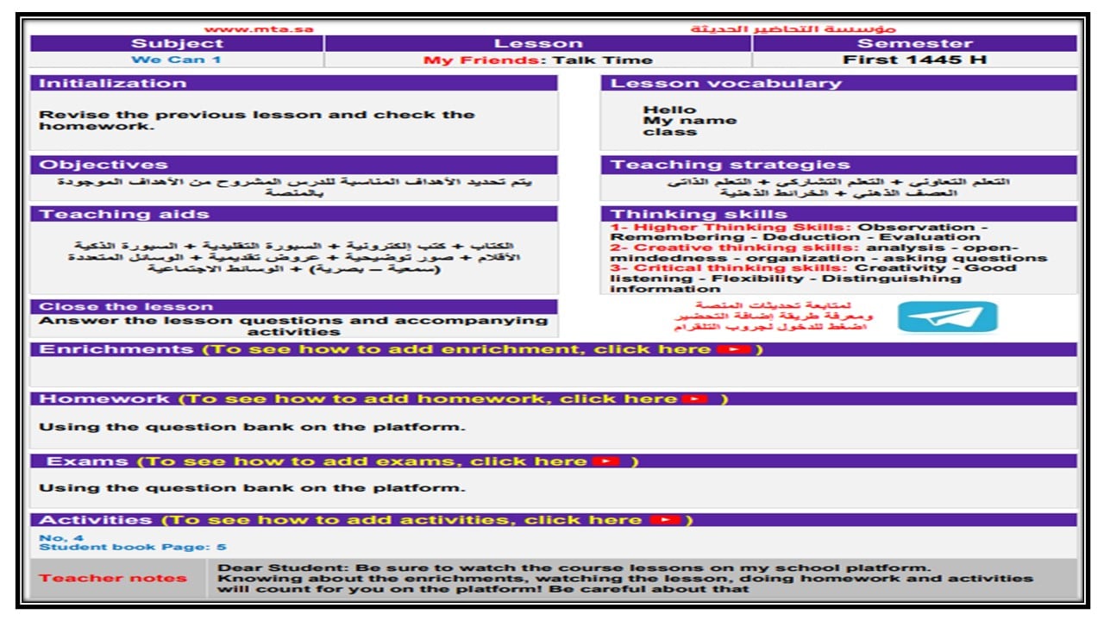Select the 'No. 4' activity line
The width and height of the screenshot is (1104, 621).
(61, 538)
